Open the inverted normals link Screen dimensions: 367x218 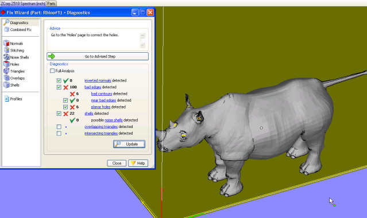98,80
